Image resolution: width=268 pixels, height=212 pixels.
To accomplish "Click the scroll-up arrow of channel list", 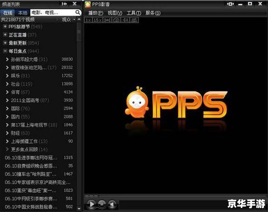I will point(79,19).
